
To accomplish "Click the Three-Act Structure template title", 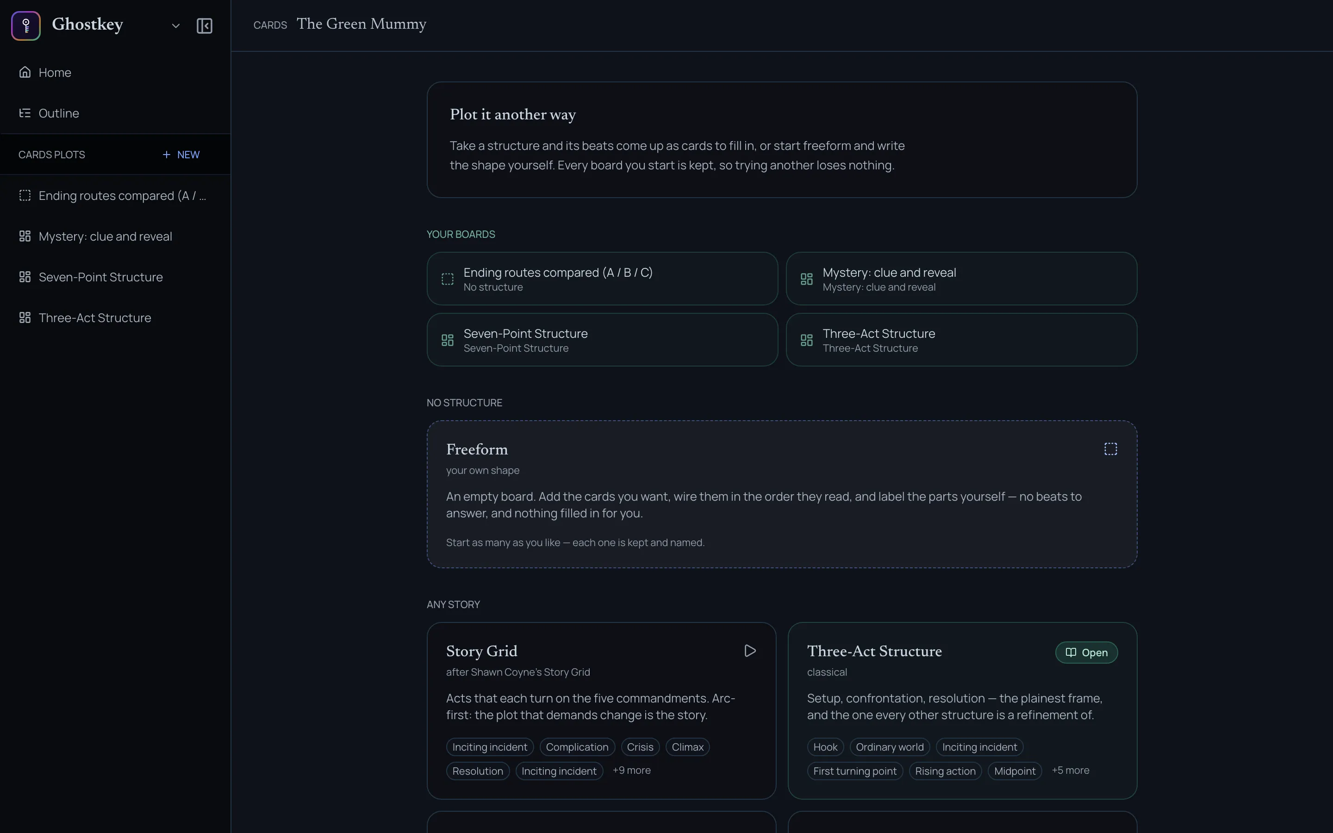I will [x=874, y=651].
